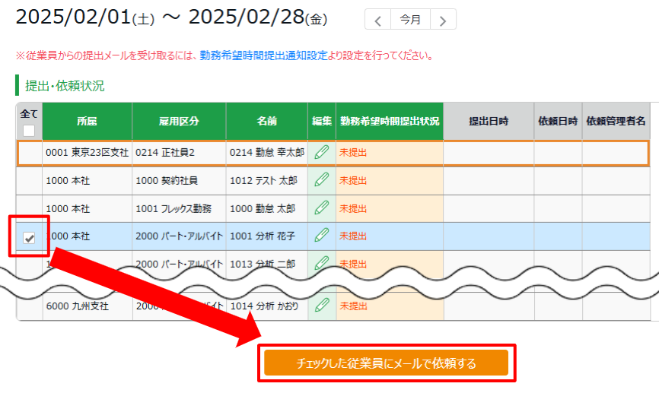The height and width of the screenshot is (393, 659).
Task: Click edit pencil for テスト 太郎
Action: 321,180
